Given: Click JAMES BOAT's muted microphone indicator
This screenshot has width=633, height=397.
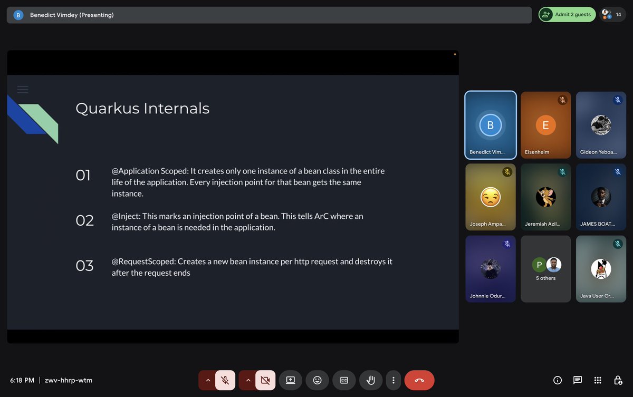Looking at the screenshot, I should point(618,172).
